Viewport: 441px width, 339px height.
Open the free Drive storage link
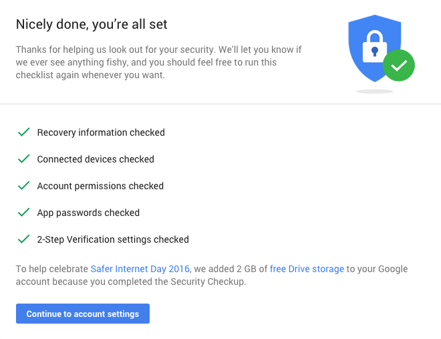tap(307, 269)
